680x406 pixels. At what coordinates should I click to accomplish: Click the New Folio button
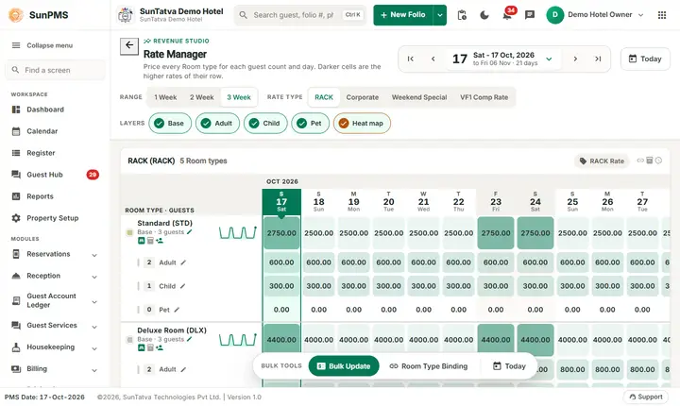403,15
